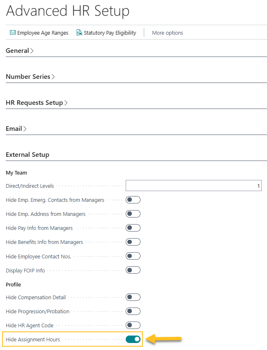
Task: Click the Statutory Pay Eligibility icon
Action: (78, 32)
